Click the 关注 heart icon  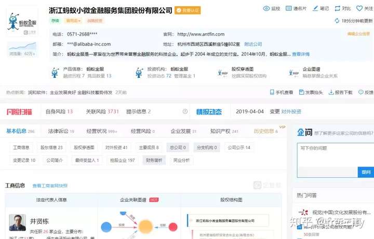point(359,9)
